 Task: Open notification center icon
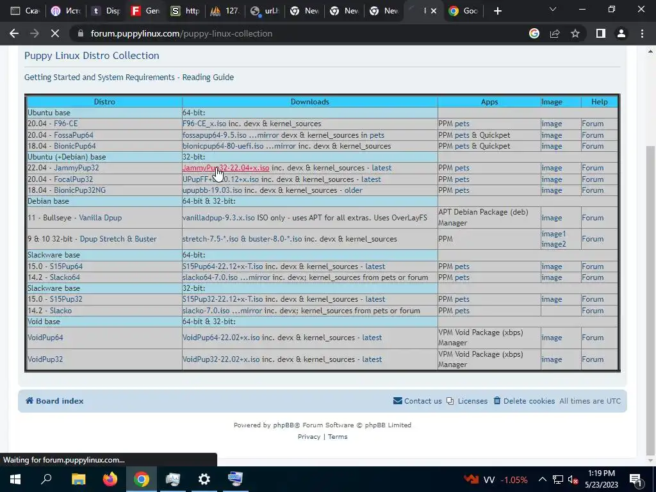tap(635, 479)
